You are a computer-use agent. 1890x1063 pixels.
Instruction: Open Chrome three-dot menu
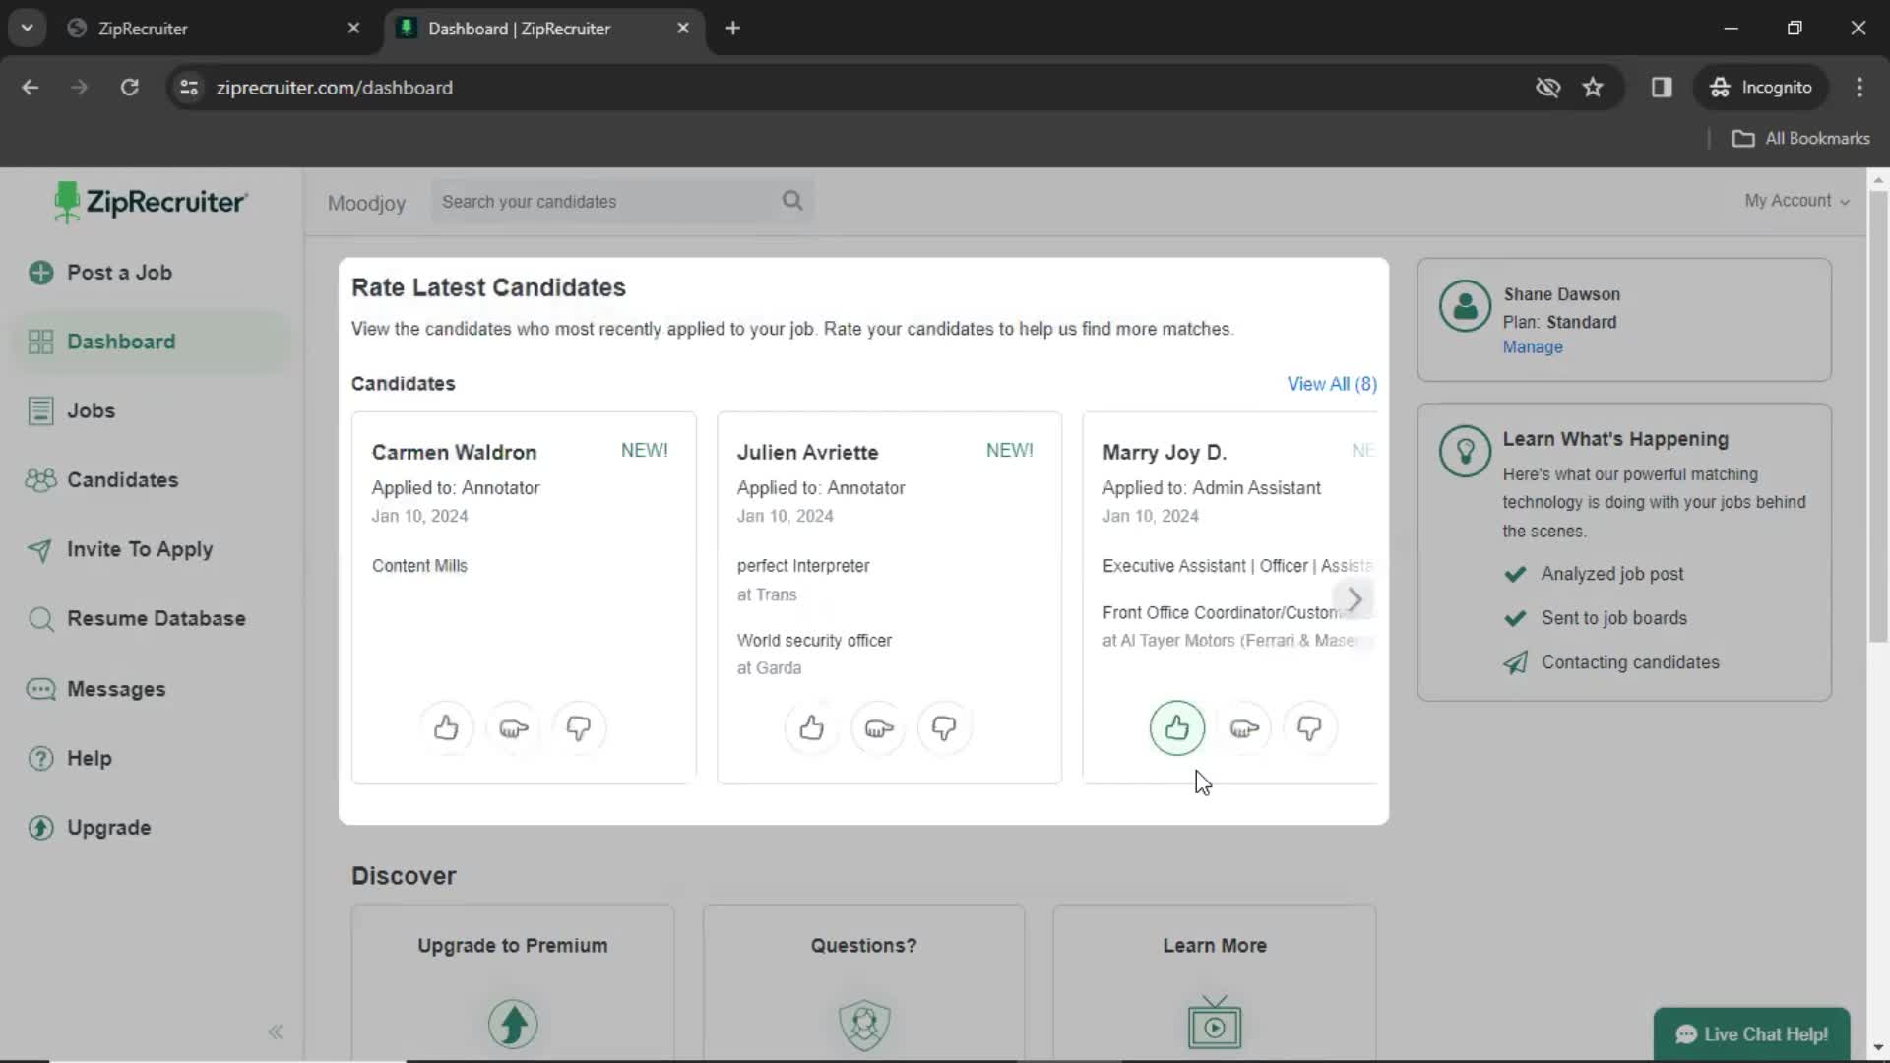pyautogui.click(x=1859, y=88)
